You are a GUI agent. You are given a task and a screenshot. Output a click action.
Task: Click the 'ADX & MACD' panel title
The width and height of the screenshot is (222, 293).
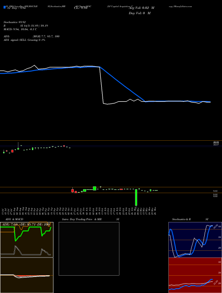pos(14,219)
